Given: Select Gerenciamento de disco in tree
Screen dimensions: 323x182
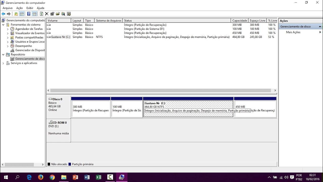Looking at the screenshot, I should coord(28,59).
